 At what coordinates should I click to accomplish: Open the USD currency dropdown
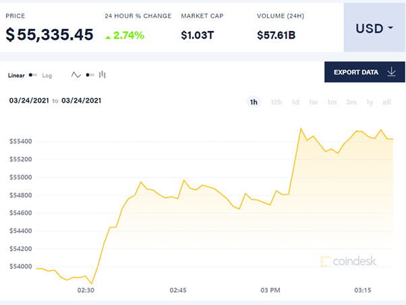374,28
